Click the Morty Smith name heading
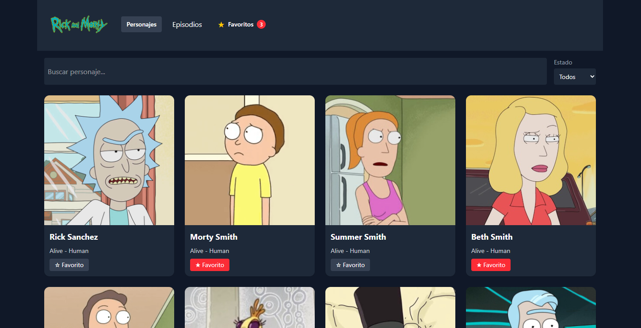Image resolution: width=641 pixels, height=328 pixels. pos(214,237)
